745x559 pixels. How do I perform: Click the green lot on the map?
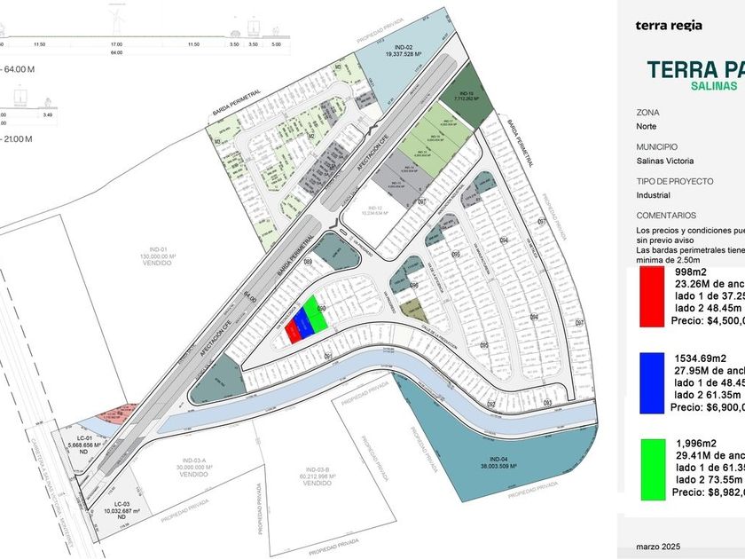[316, 313]
